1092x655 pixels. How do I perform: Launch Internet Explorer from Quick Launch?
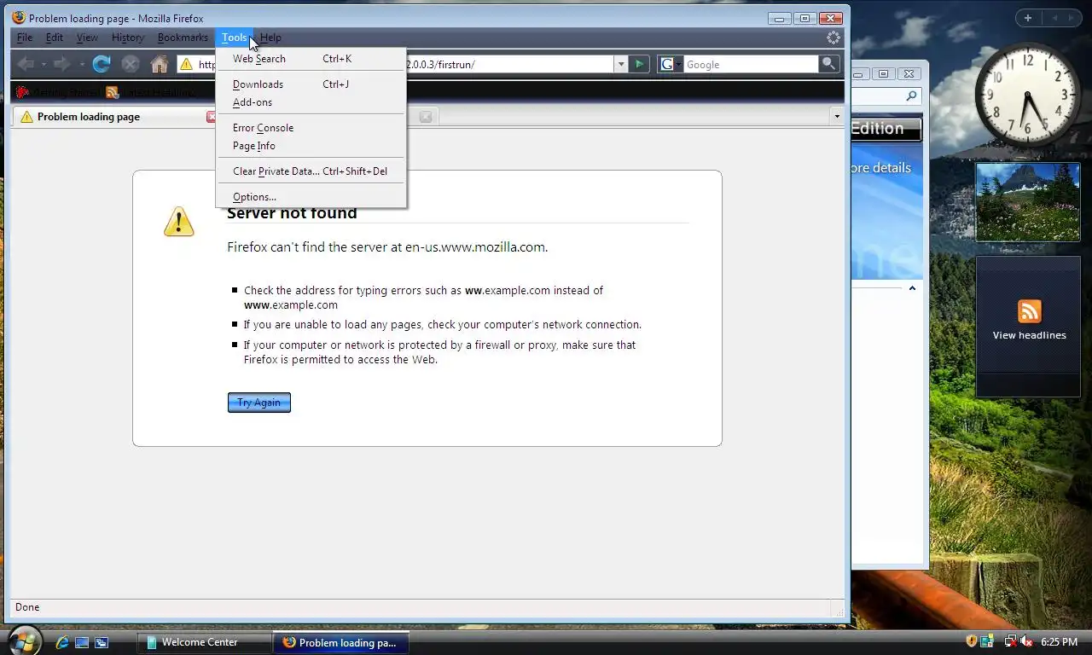[62, 642]
